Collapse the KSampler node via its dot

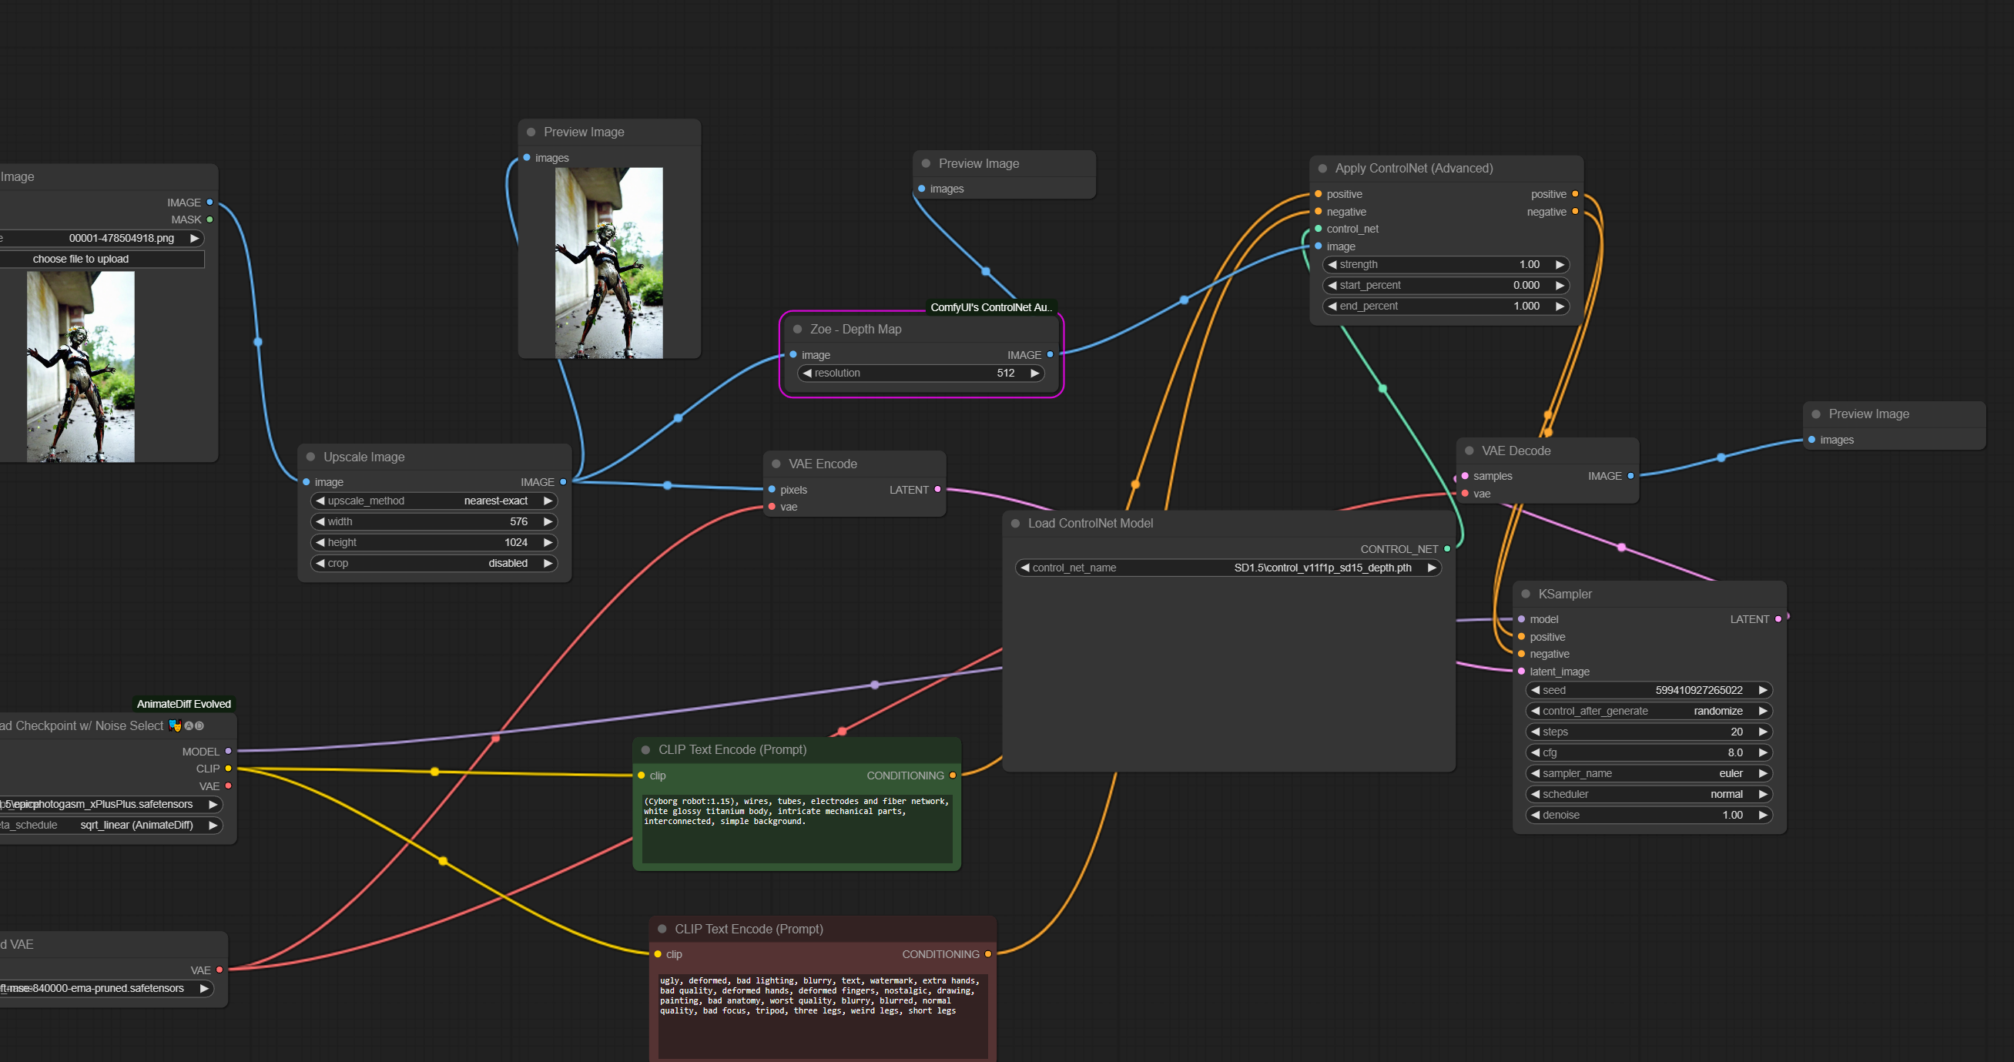(x=1526, y=594)
